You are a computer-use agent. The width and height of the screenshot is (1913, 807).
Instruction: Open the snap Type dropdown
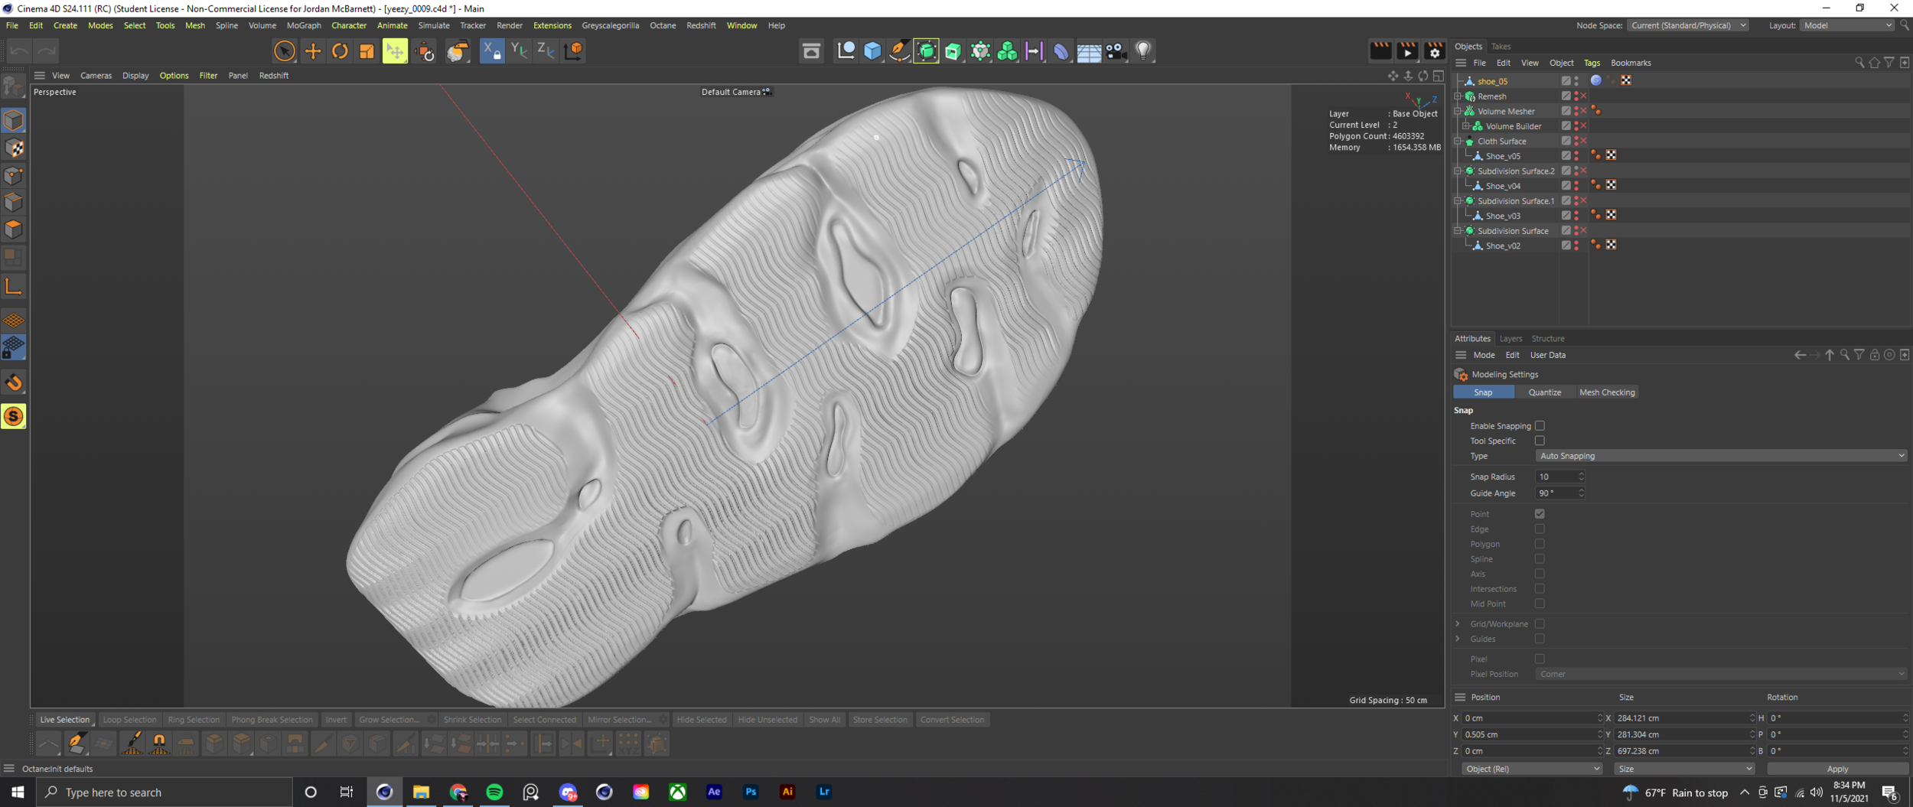point(1720,456)
